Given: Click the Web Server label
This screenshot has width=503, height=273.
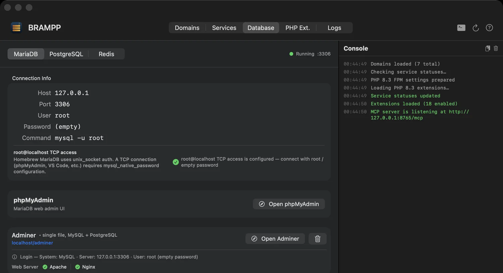Looking at the screenshot, I should pos(25,267).
